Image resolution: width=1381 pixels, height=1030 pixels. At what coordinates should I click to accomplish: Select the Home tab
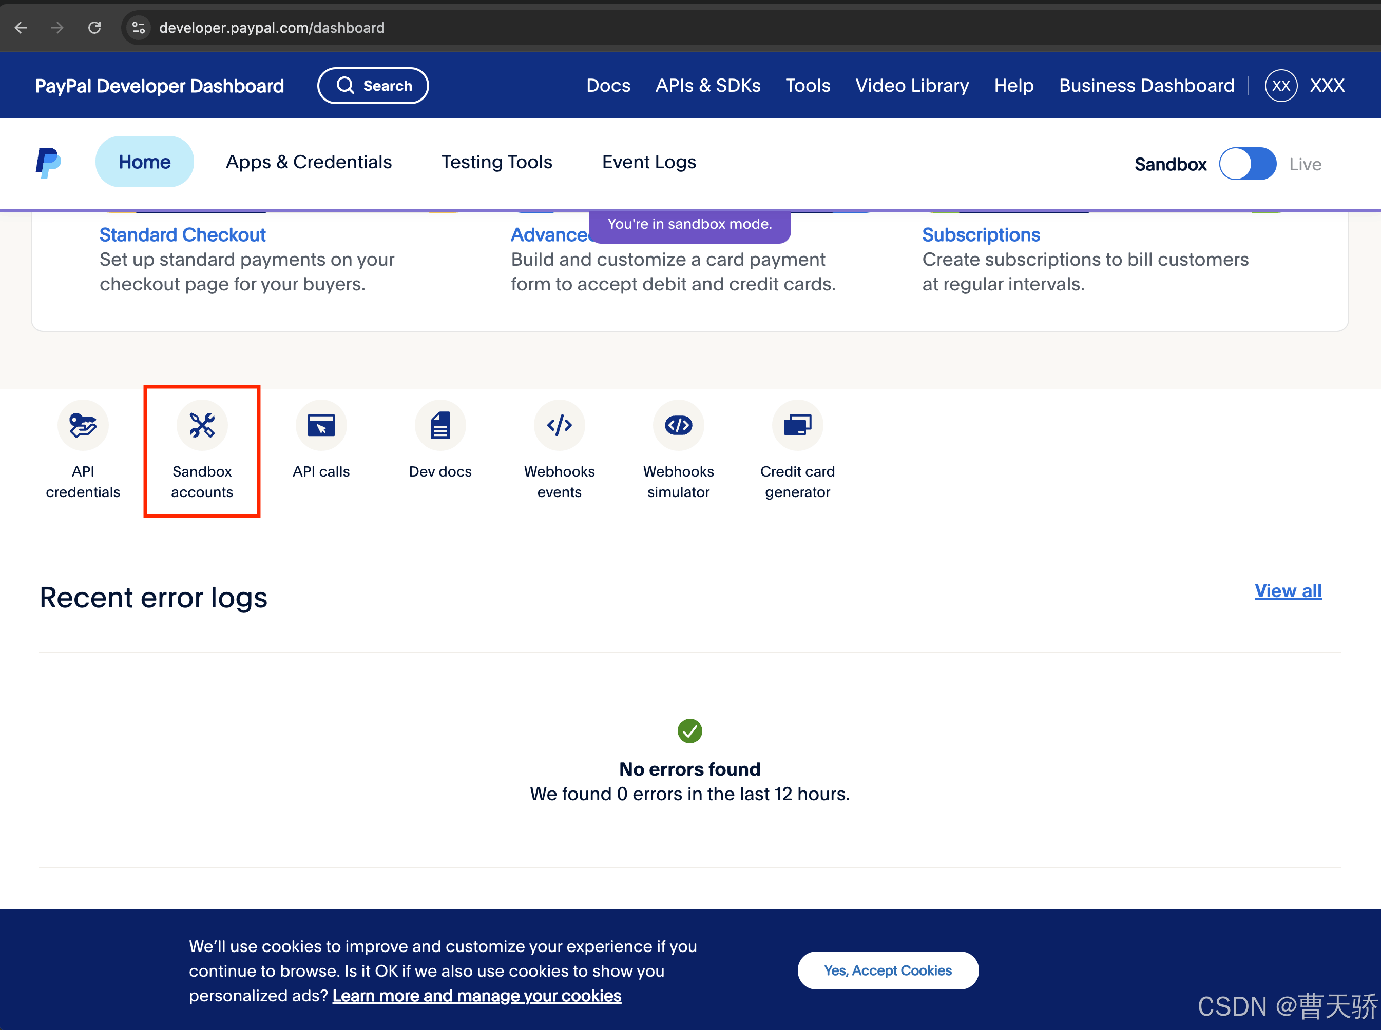pos(144,162)
